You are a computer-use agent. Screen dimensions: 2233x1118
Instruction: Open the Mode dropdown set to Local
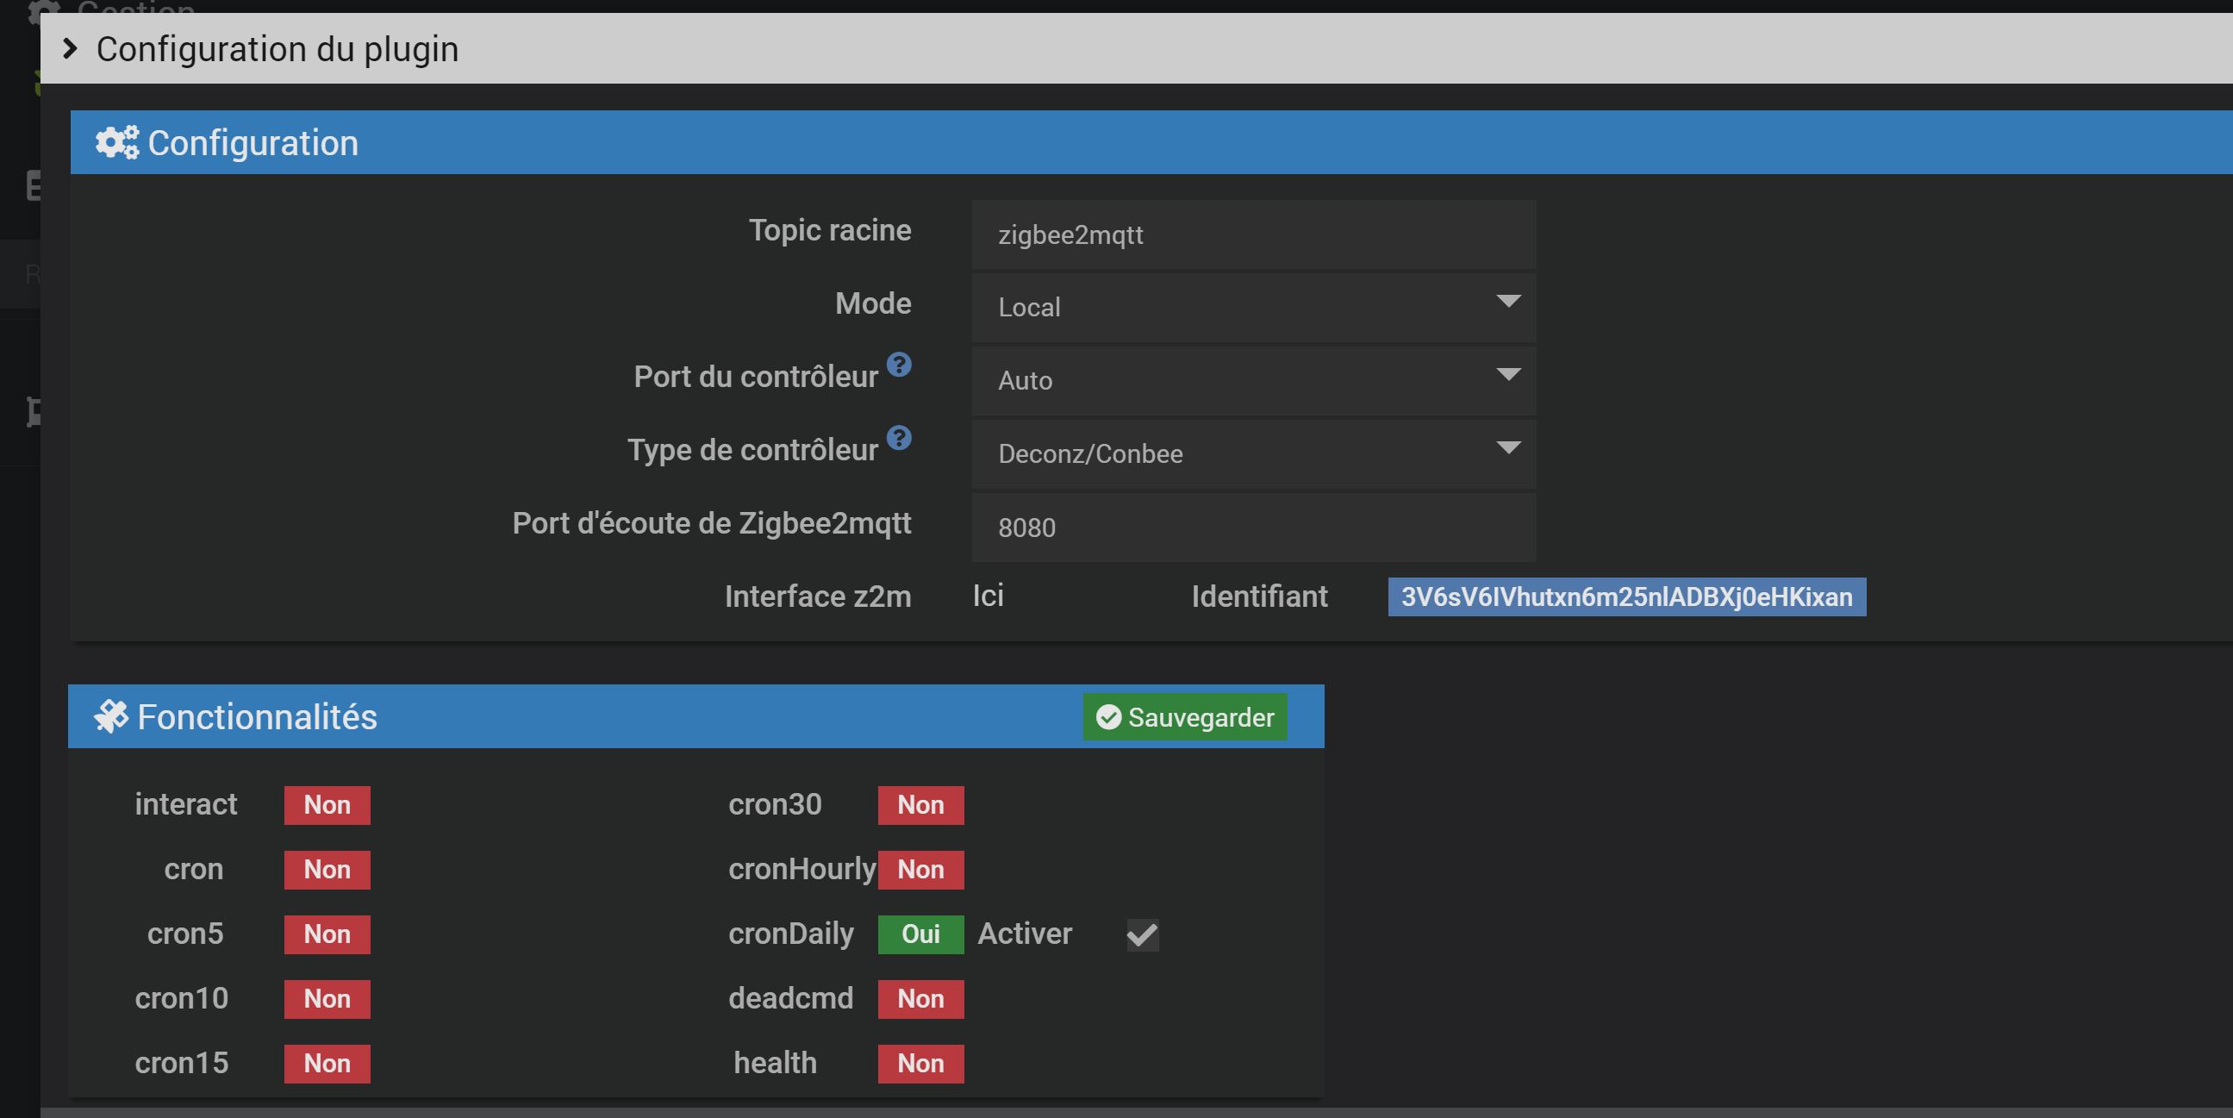[x=1252, y=307]
